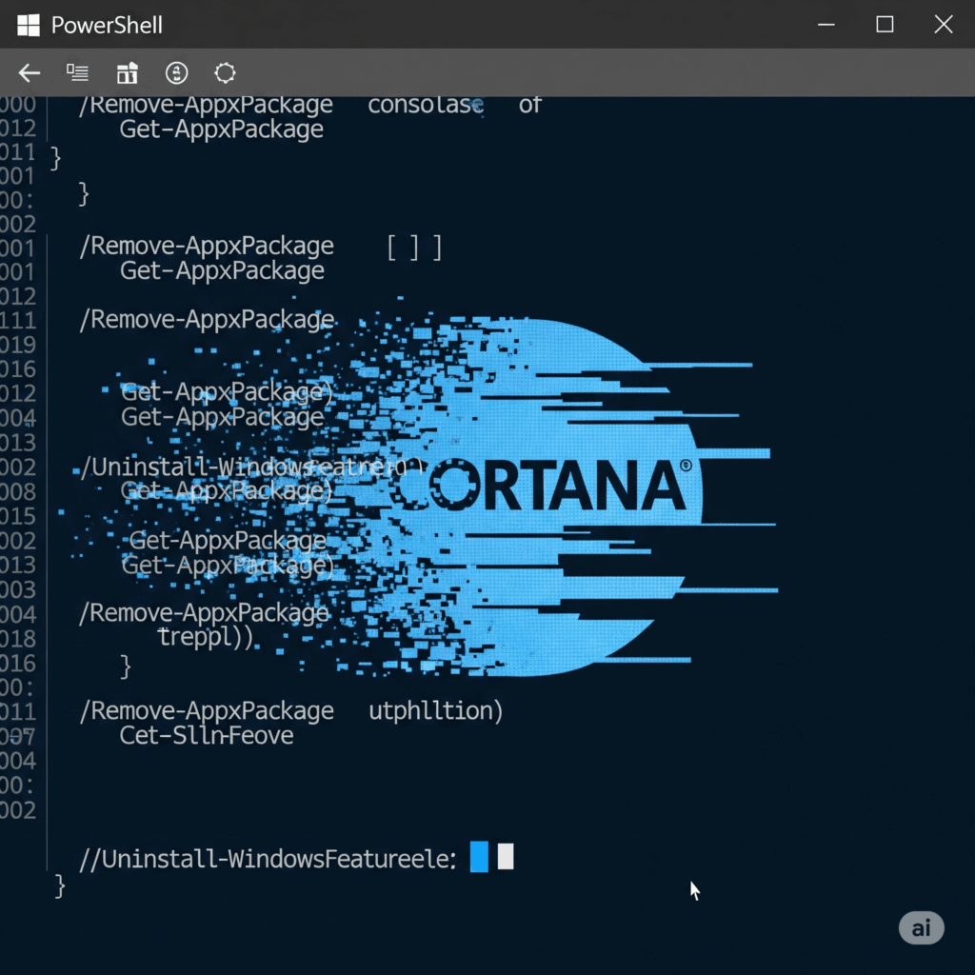Click '/Remove-AppxPackage' next to 'consolase'
975x975 pixels.
coord(206,105)
